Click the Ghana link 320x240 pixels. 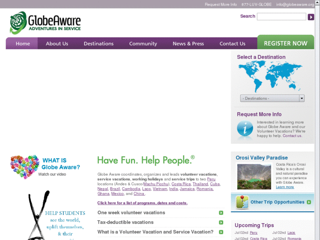[103, 194]
